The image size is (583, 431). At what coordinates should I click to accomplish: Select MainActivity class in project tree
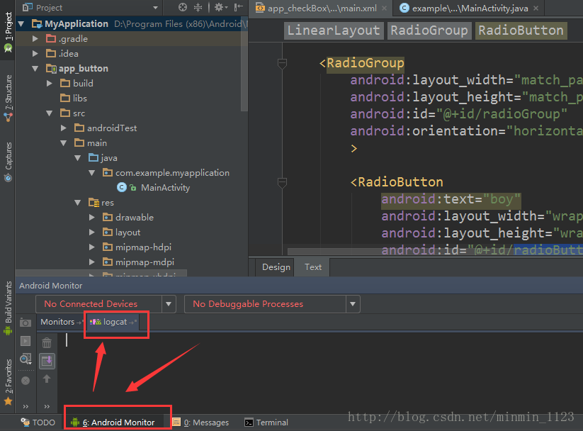click(x=165, y=188)
